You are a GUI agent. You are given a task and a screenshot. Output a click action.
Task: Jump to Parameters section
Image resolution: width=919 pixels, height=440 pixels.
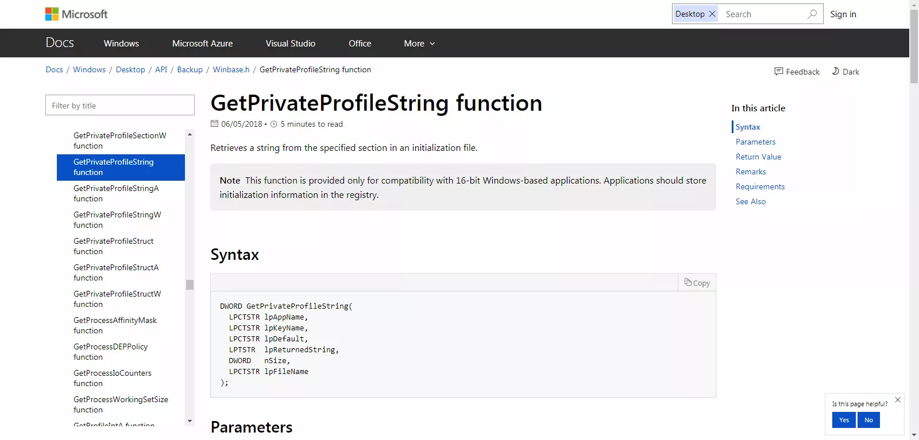755,142
